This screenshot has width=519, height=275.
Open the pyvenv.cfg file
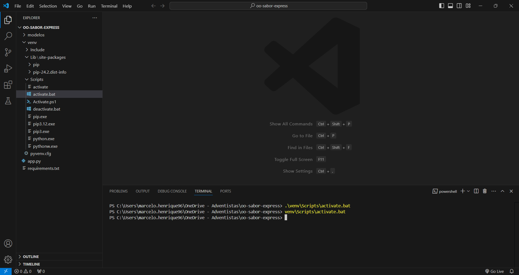59,153
